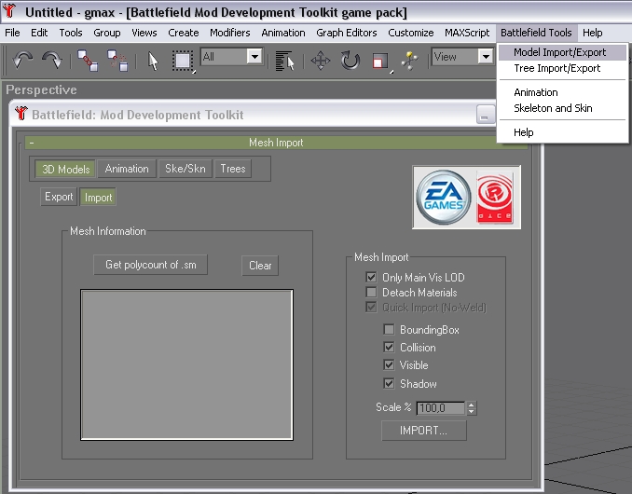Switch to the Ske/Skn tab
This screenshot has height=494, width=632.
[185, 169]
